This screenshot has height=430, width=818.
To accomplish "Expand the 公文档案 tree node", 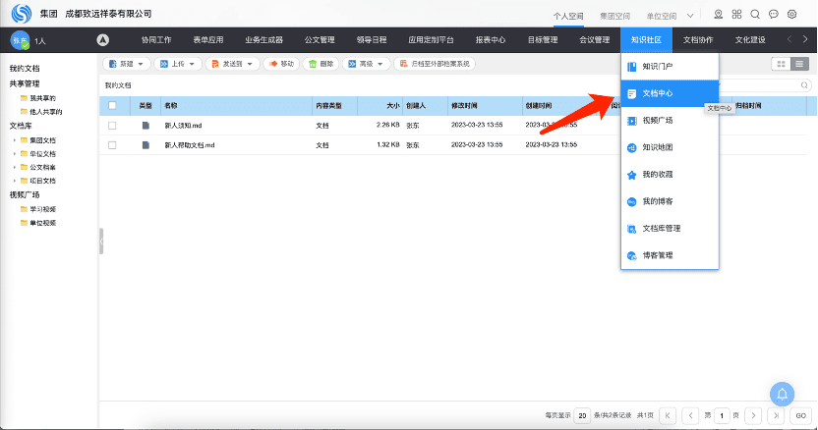I will pos(14,167).
